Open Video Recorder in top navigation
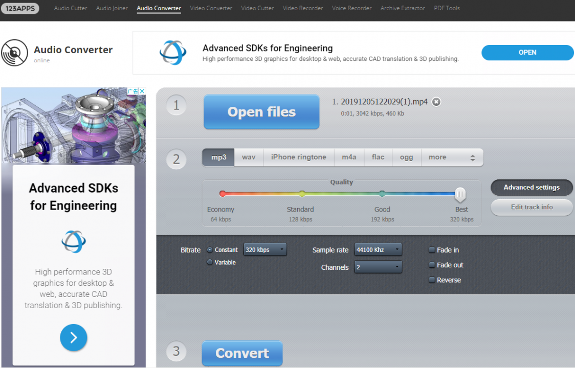Screen dimensions: 575x368 pyautogui.click(x=303, y=8)
